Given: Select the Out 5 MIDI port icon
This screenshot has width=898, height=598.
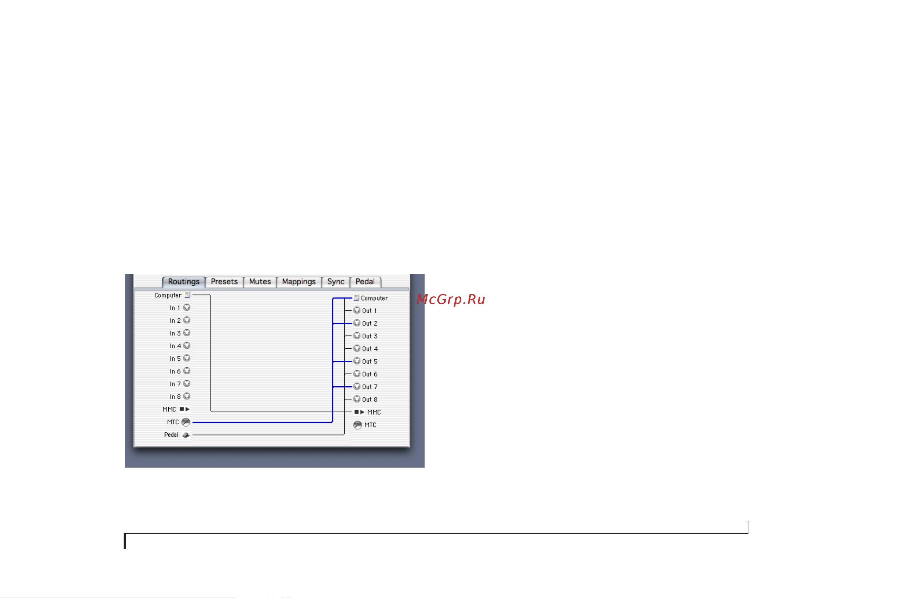Looking at the screenshot, I should click(x=357, y=361).
